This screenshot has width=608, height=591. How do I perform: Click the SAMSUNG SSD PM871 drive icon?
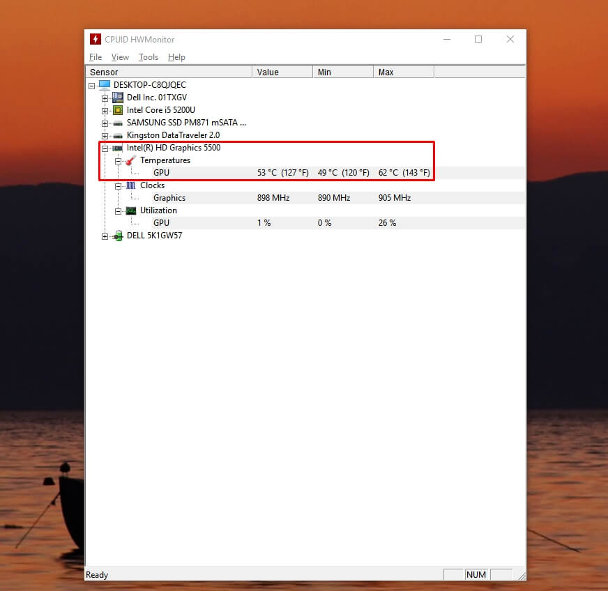pyautogui.click(x=117, y=122)
